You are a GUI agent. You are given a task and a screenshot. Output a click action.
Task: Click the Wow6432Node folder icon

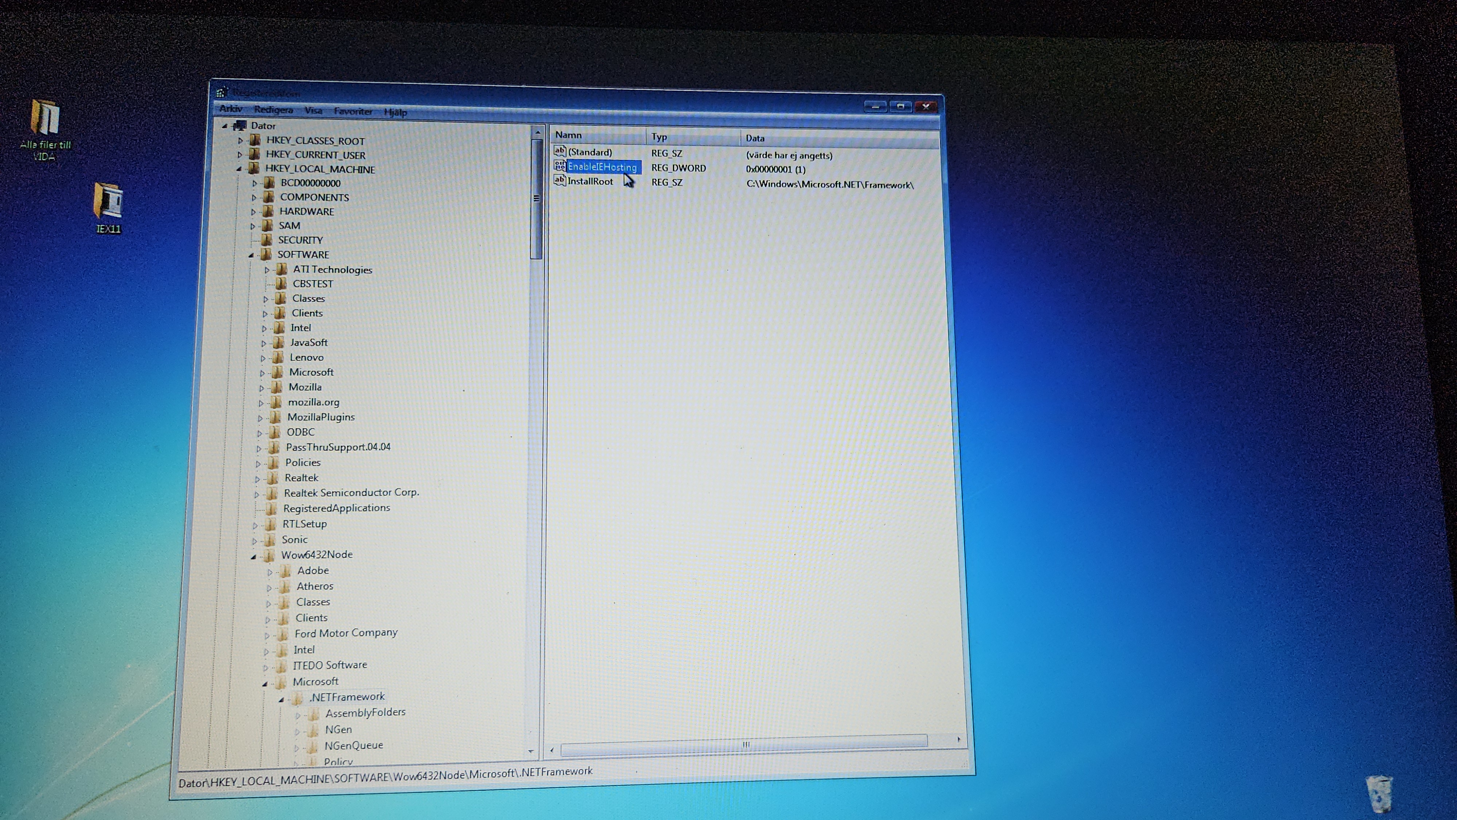tap(269, 555)
